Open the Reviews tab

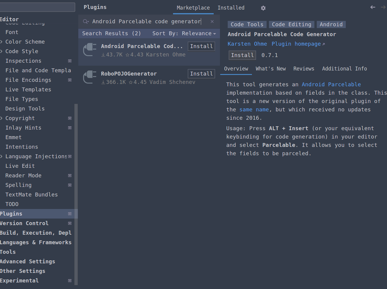(x=304, y=69)
